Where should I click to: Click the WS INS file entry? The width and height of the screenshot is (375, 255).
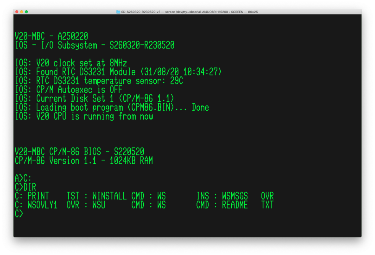(x=183, y=196)
